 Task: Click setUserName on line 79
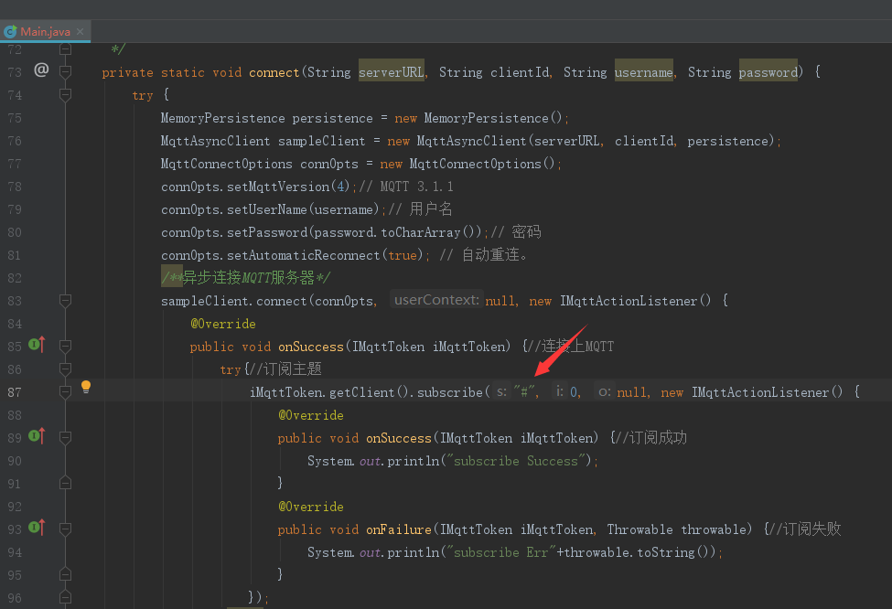point(267,209)
